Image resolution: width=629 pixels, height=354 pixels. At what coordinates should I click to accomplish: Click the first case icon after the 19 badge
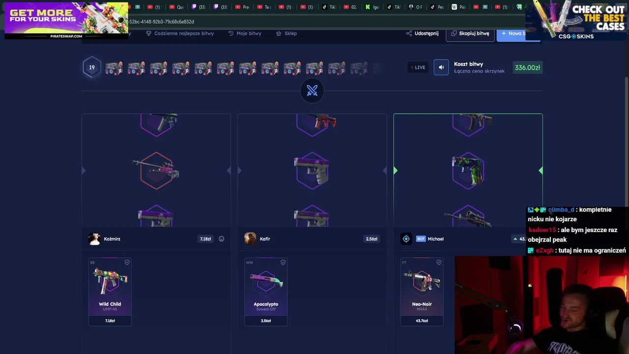(114, 68)
